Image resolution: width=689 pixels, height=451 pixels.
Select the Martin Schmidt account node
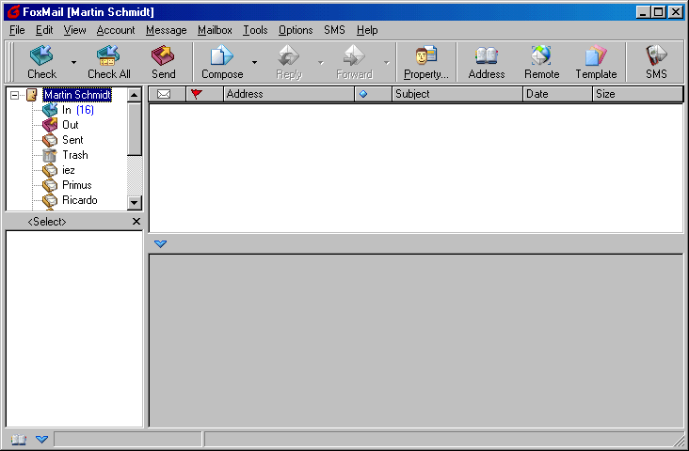(77, 95)
